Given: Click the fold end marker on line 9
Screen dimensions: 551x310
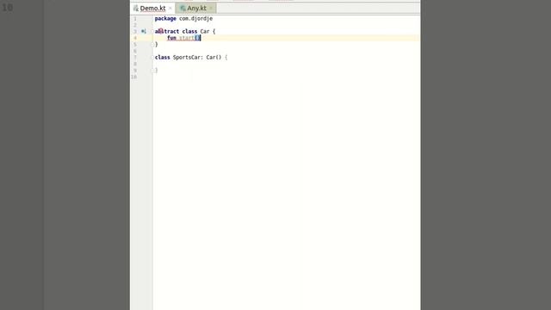Looking at the screenshot, I should point(153,71).
